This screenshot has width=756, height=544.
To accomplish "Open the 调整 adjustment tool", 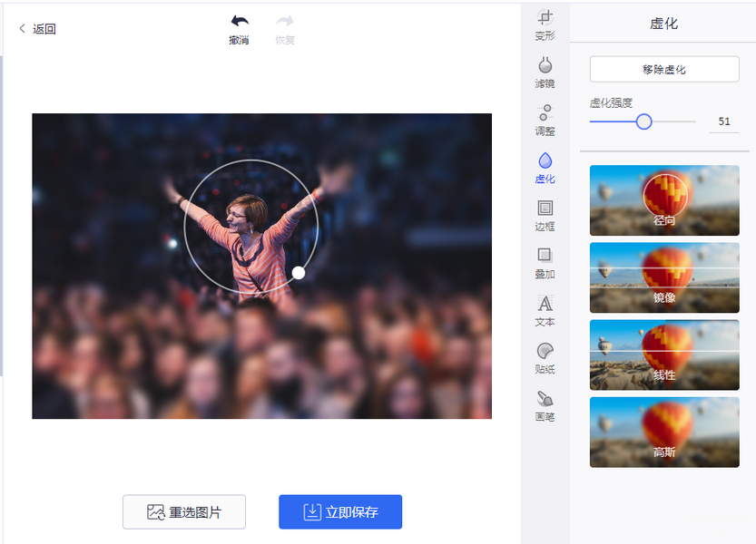I will tap(545, 118).
